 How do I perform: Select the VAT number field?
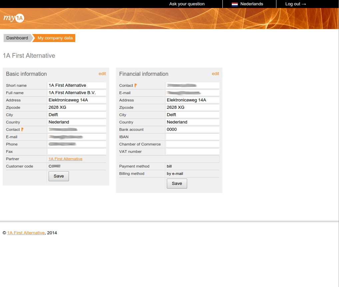click(x=192, y=152)
